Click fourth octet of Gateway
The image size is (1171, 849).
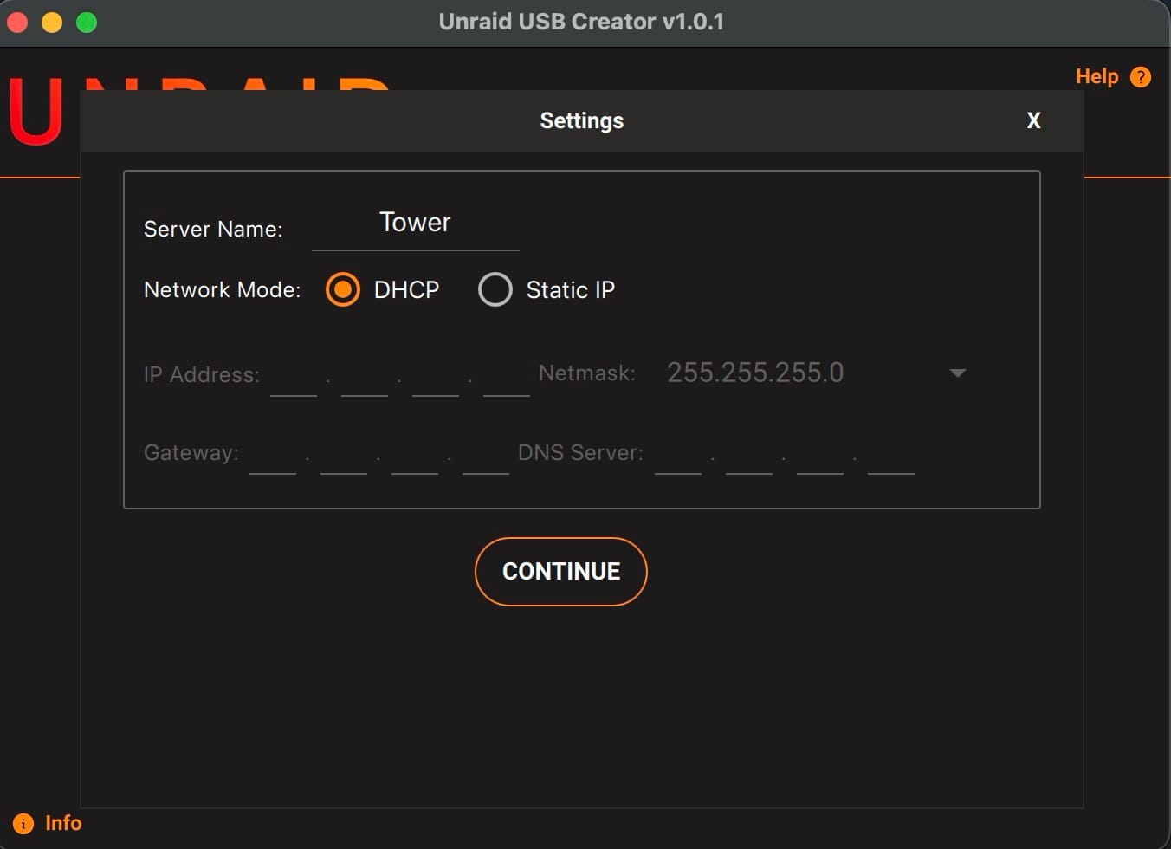(486, 456)
